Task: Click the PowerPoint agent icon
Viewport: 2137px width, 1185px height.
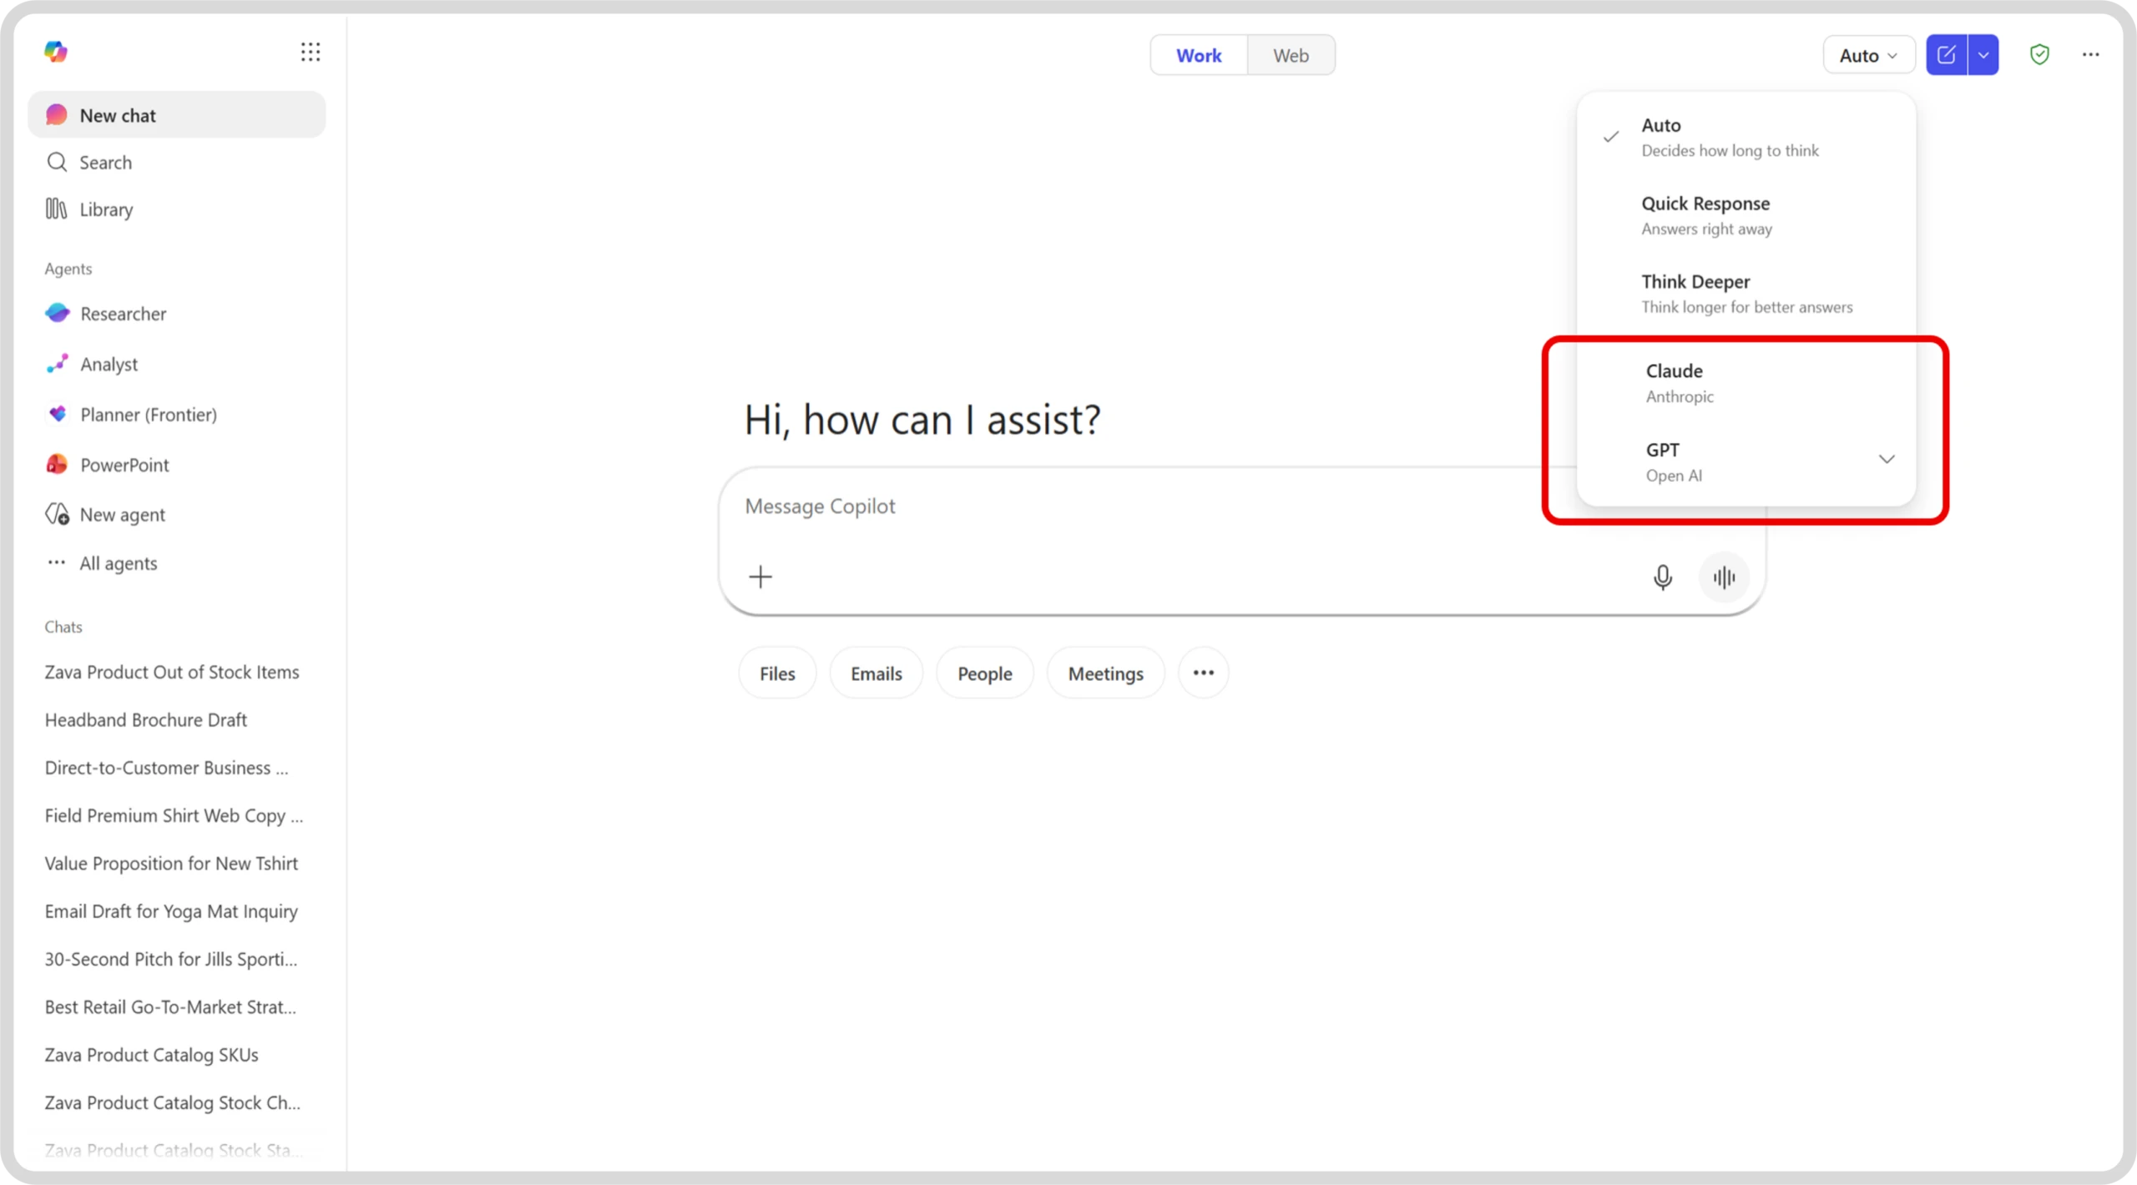Action: click(58, 464)
